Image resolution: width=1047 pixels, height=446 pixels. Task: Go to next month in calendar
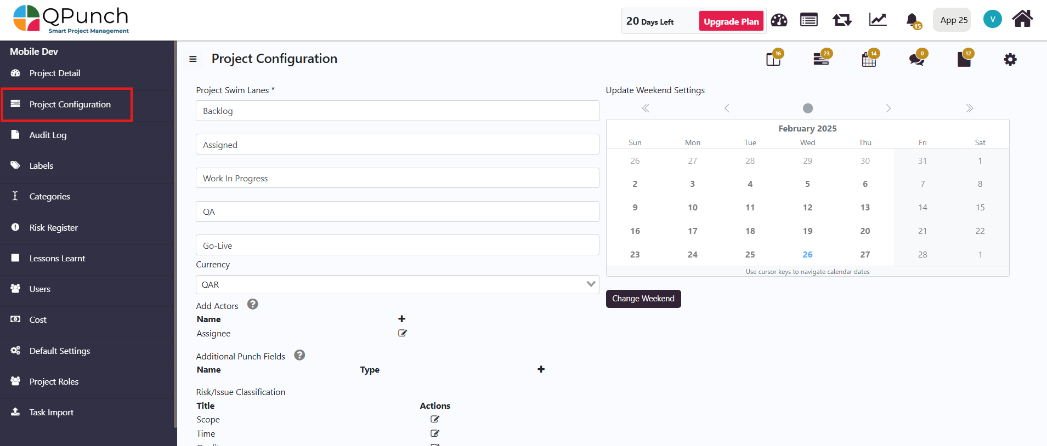coord(888,108)
